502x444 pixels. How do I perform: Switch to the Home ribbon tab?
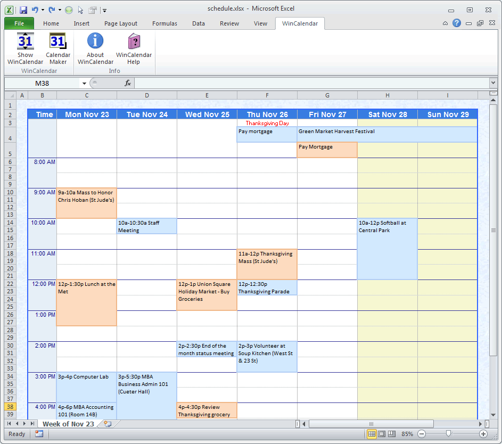51,23
